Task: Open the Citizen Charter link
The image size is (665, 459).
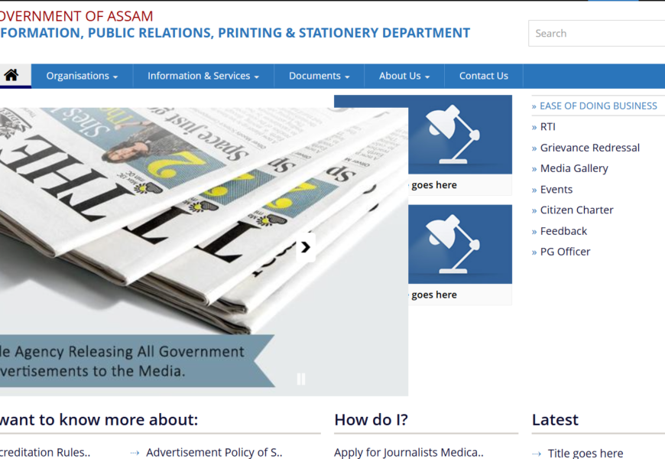Action: (576, 210)
